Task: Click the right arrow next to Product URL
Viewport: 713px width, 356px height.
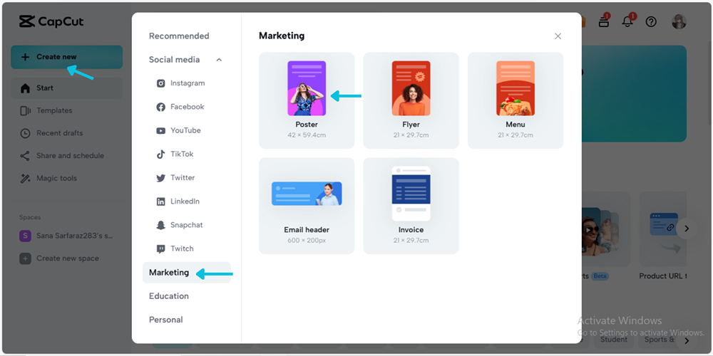Action: coord(687,229)
